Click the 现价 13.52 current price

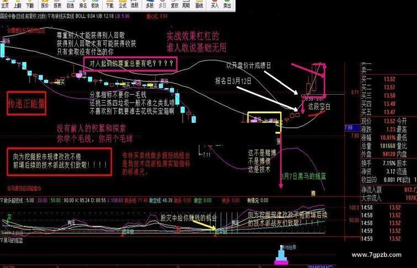(389, 121)
